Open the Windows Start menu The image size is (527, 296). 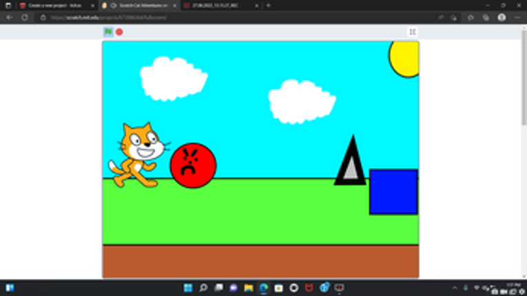point(188,288)
